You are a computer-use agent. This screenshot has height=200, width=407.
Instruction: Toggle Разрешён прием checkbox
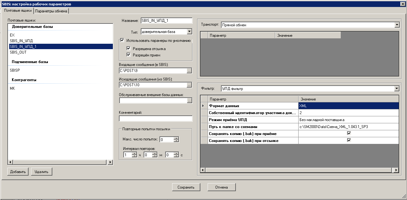[128, 55]
